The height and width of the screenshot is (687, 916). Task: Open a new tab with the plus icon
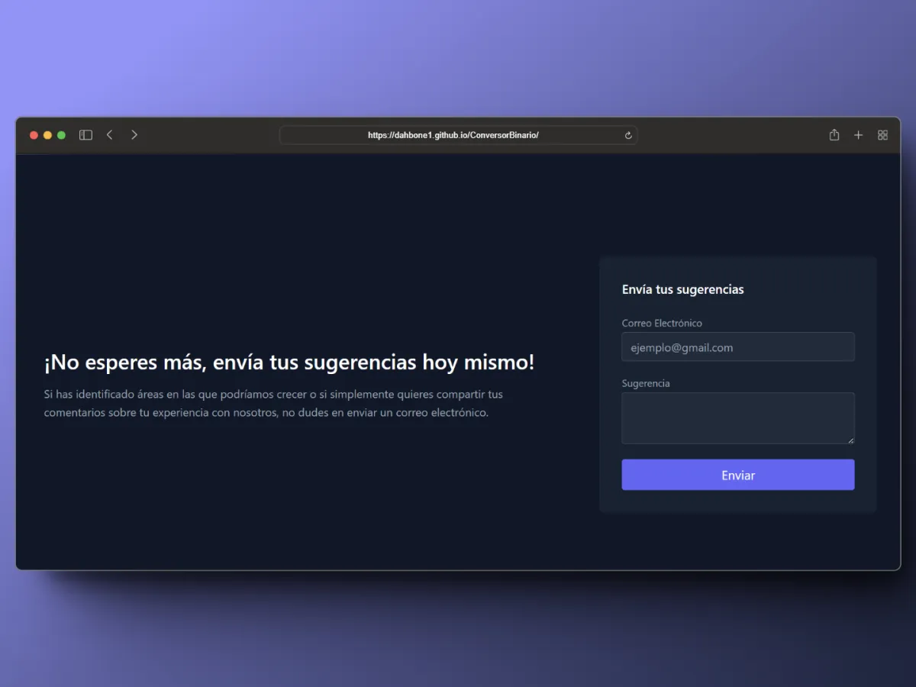[859, 135]
